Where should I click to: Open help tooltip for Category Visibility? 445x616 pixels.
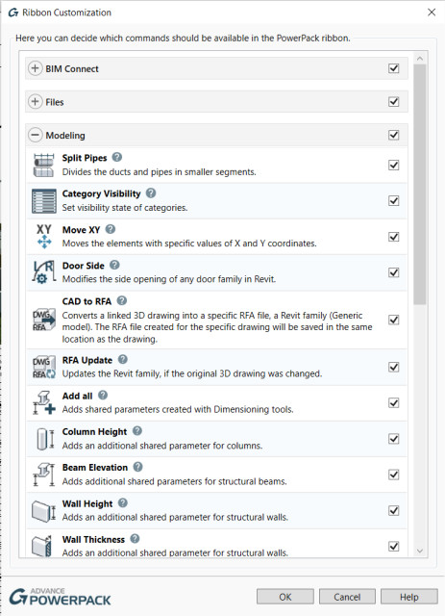click(x=151, y=192)
